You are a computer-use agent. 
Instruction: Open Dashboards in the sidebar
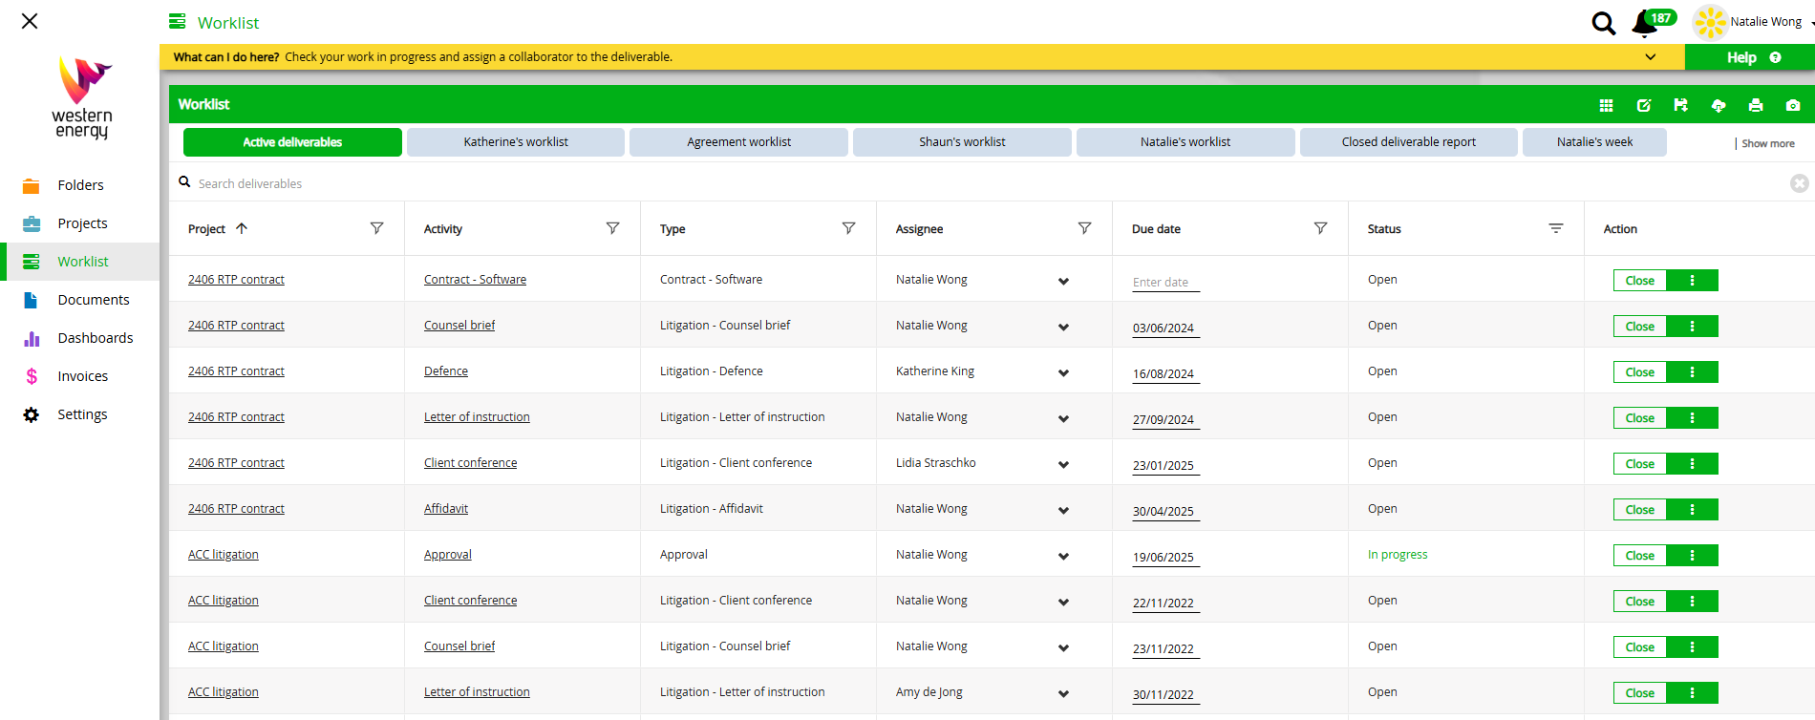coord(95,338)
